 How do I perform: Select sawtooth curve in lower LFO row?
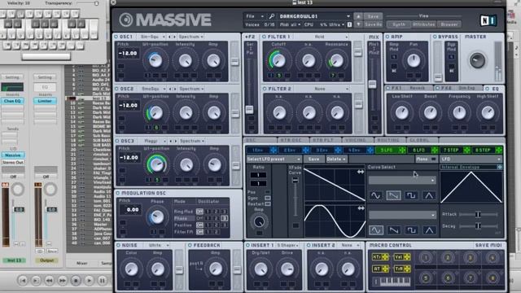(x=393, y=230)
